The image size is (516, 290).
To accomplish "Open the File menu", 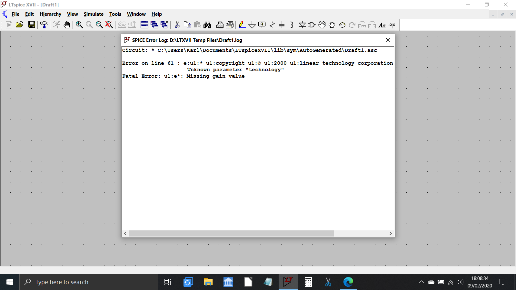I will (x=15, y=14).
